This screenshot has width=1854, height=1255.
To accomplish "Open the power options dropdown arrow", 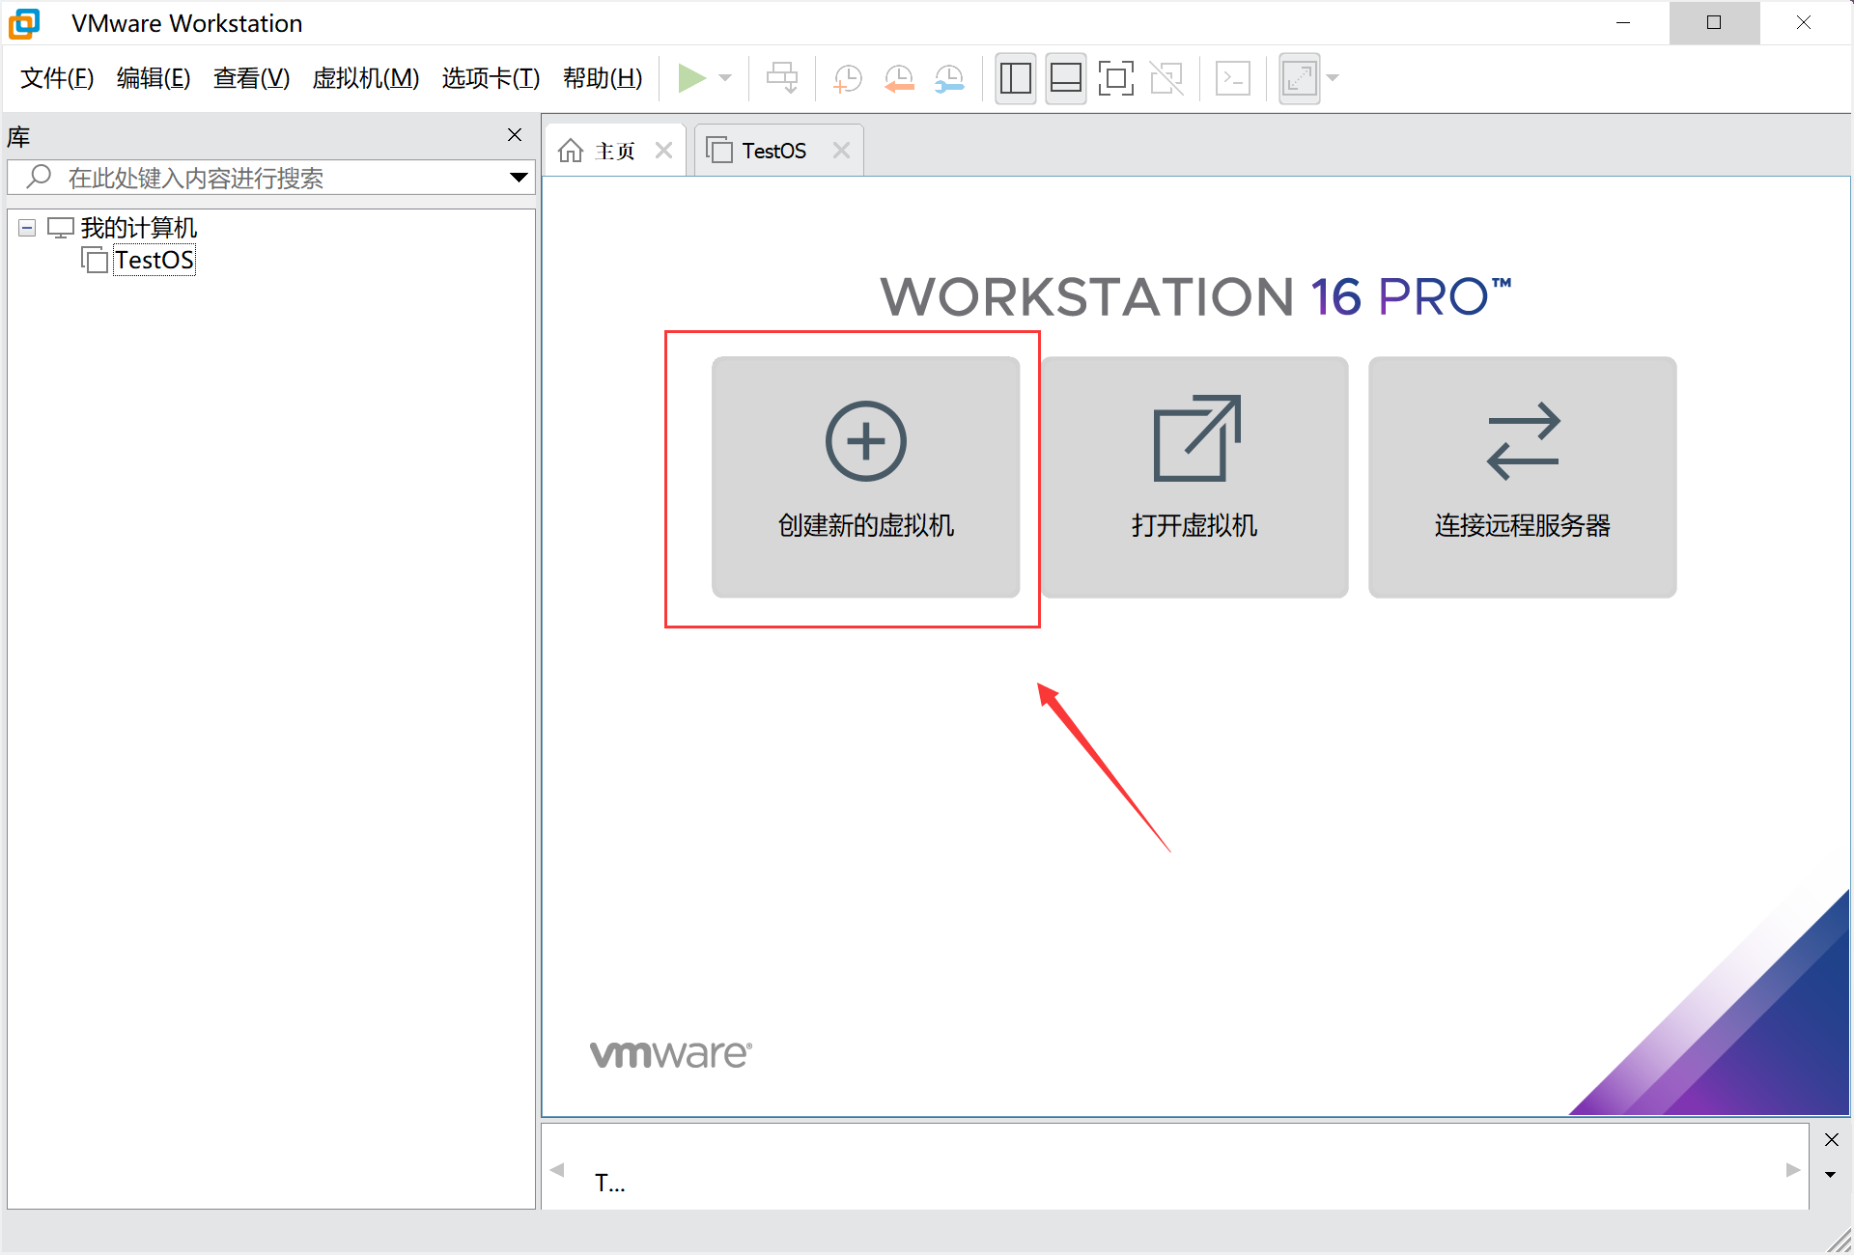I will (725, 78).
